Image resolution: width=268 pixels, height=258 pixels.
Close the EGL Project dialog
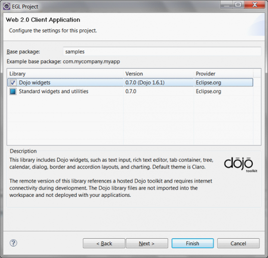click(x=255, y=5)
